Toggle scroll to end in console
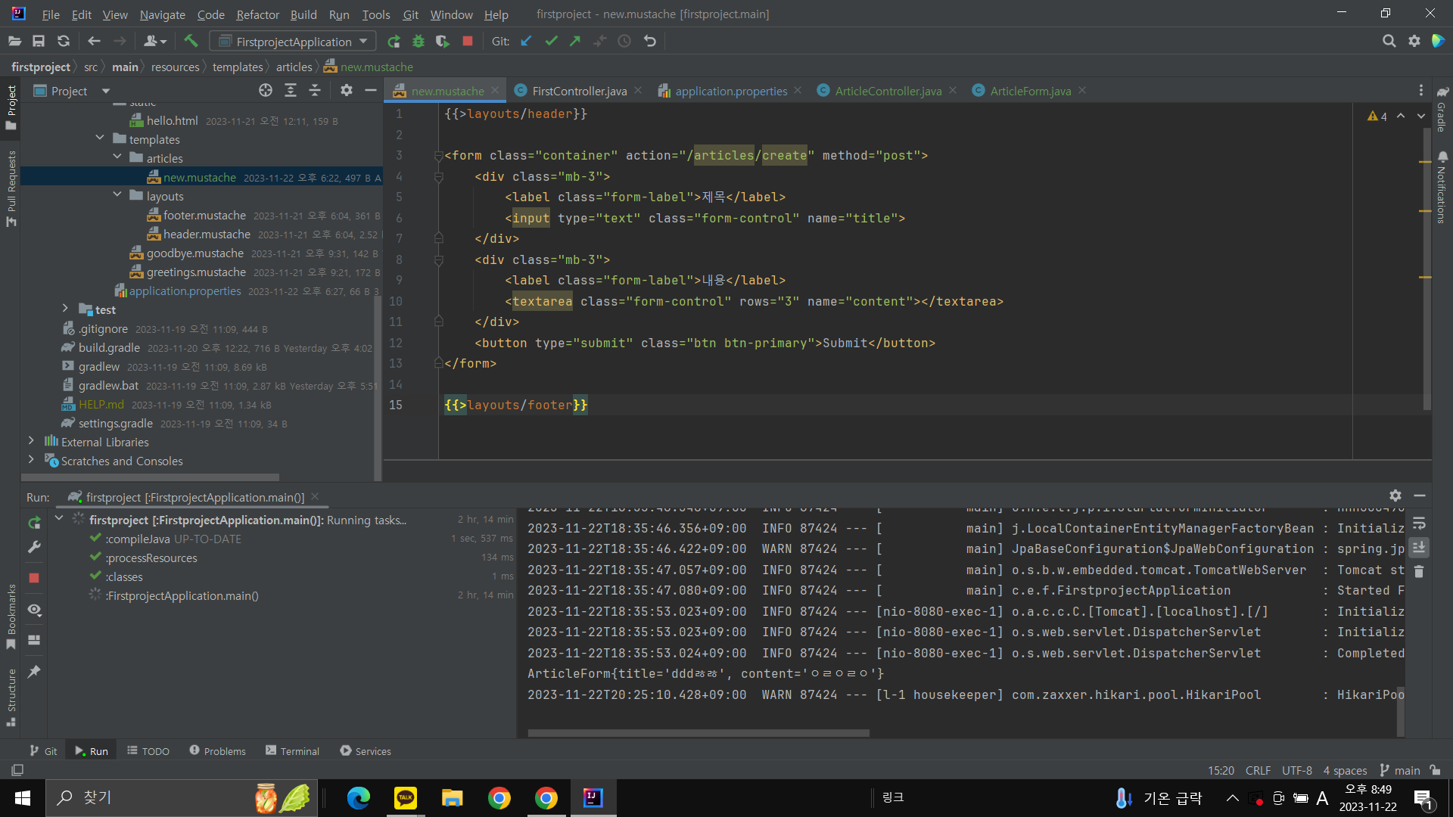1453x817 pixels. coord(1419,548)
